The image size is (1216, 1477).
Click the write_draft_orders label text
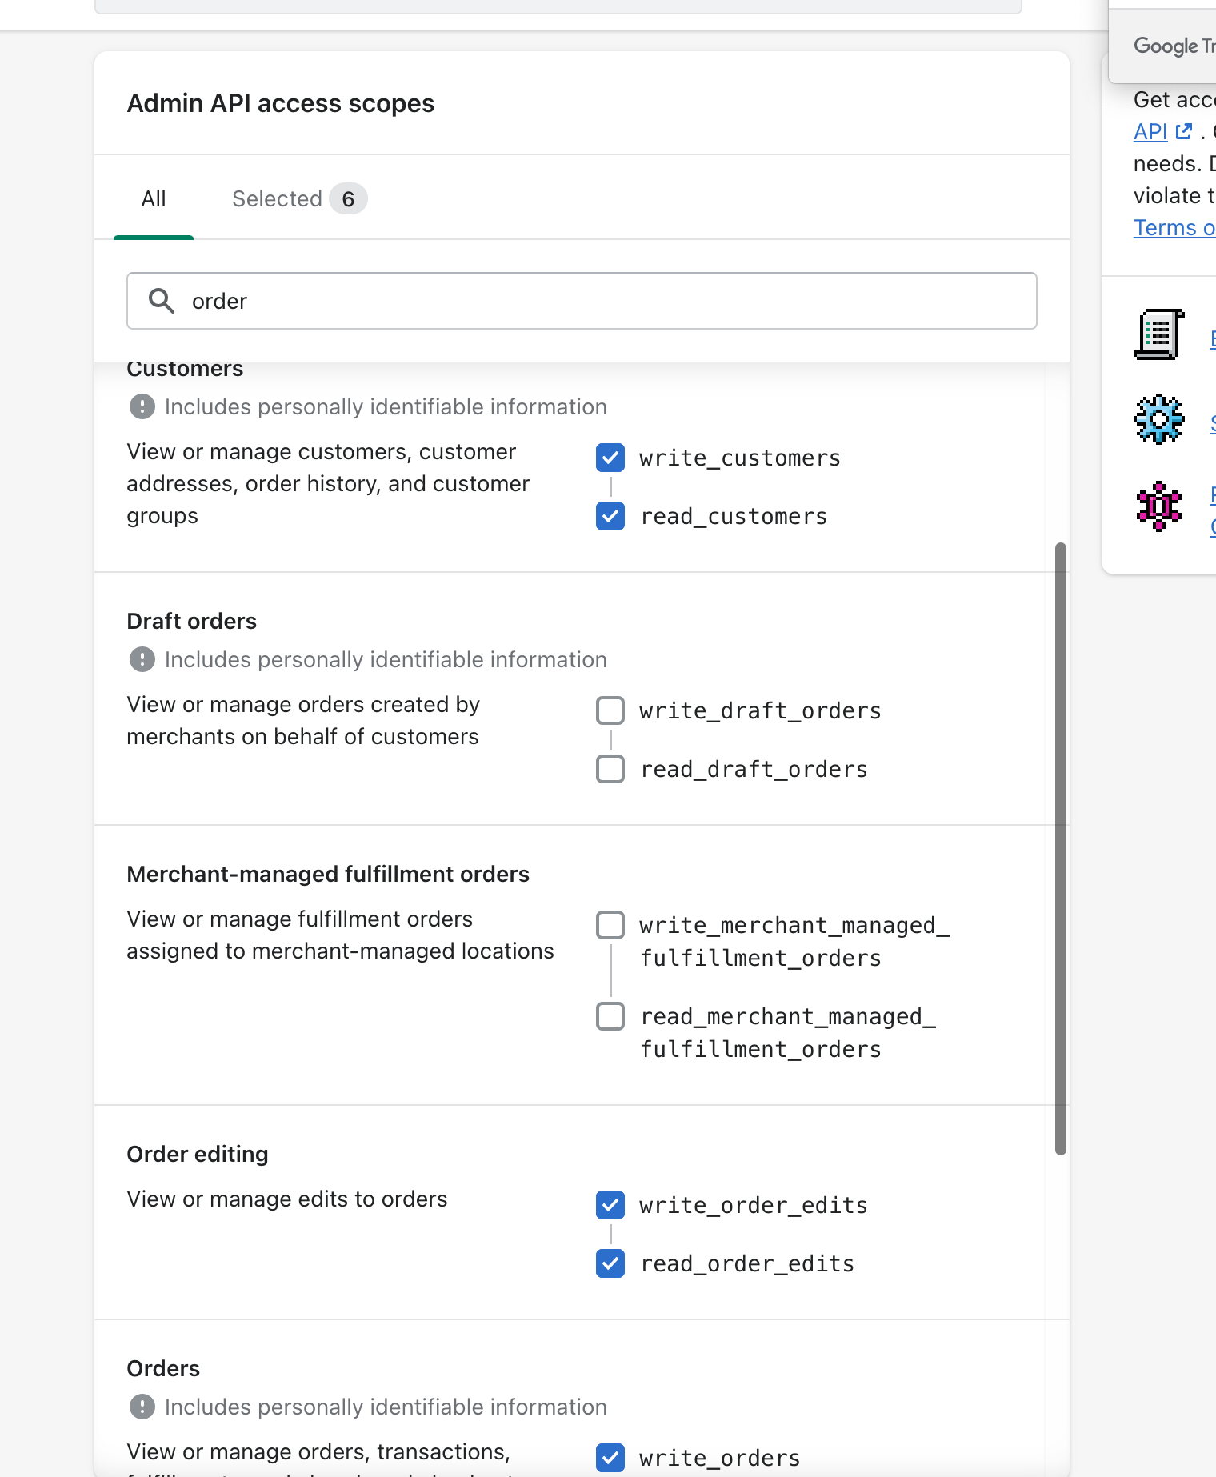(760, 710)
